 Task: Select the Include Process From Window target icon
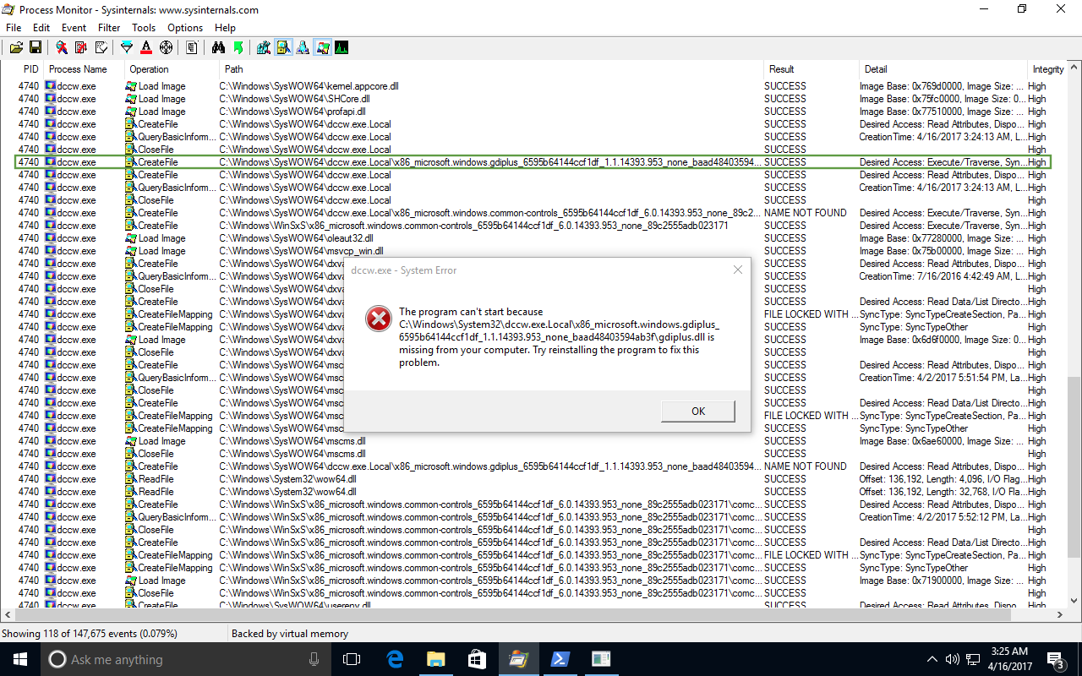point(166,47)
